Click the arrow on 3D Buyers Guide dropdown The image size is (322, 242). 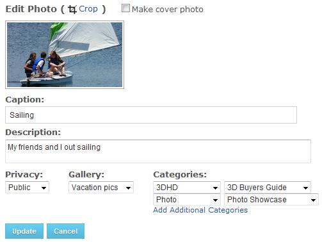pos(305,188)
